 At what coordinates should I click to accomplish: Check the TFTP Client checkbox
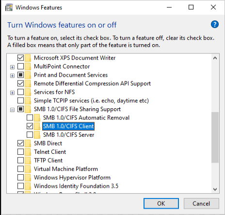pos(20,161)
